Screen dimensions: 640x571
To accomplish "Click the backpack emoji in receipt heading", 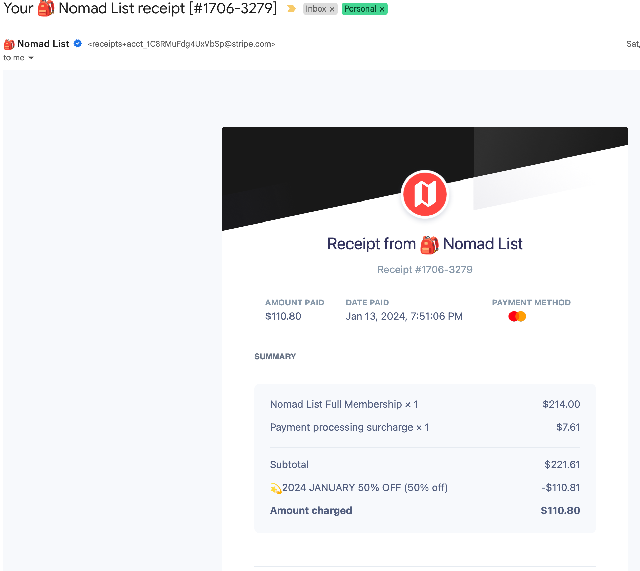I will [429, 244].
